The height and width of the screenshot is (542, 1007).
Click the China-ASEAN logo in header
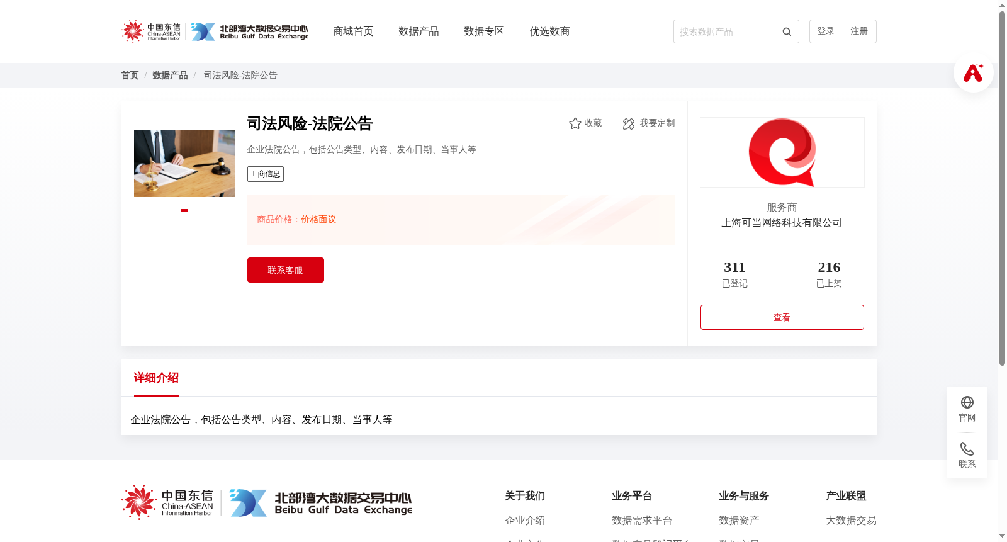(151, 31)
